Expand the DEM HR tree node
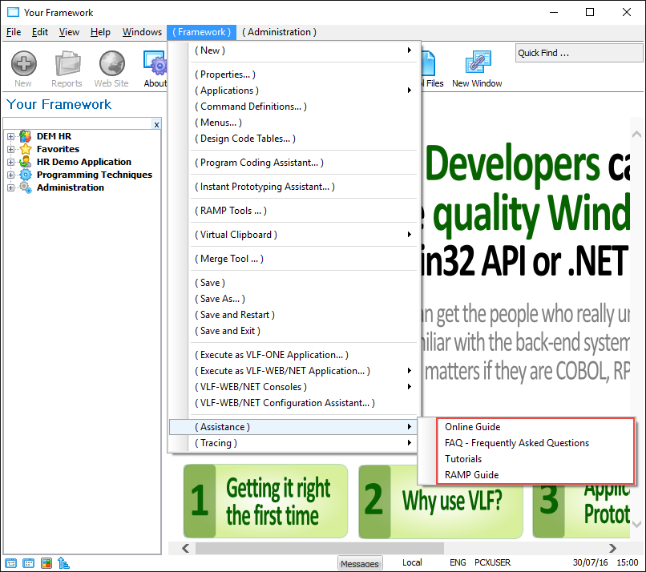This screenshot has height=572, width=646. click(x=10, y=136)
